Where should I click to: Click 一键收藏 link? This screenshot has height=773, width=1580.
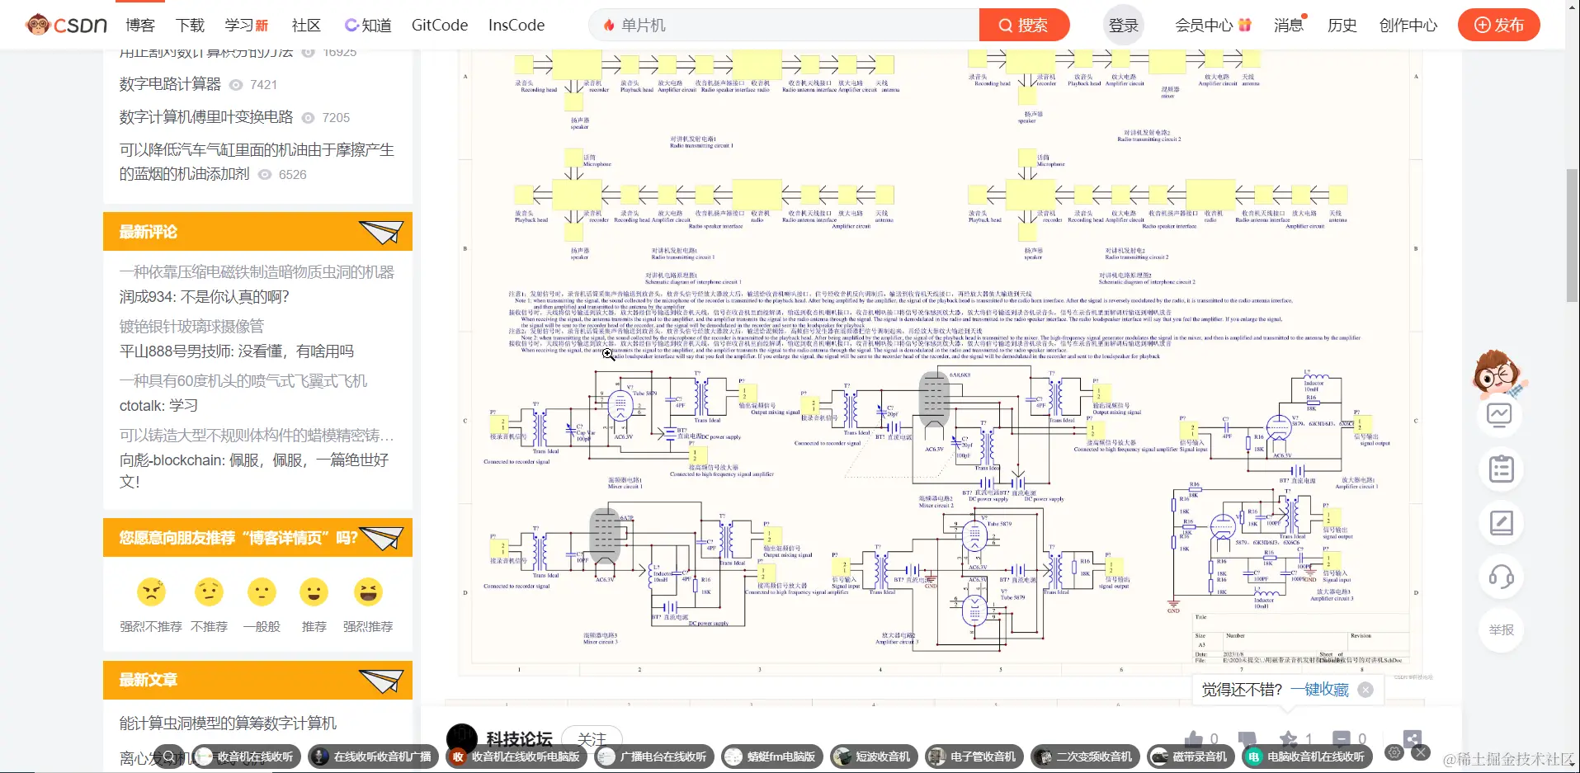1319,690
